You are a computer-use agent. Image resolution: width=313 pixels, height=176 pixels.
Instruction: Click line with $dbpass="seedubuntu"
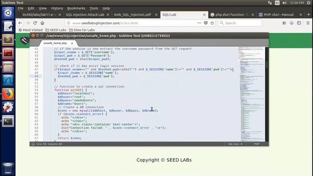77,100
